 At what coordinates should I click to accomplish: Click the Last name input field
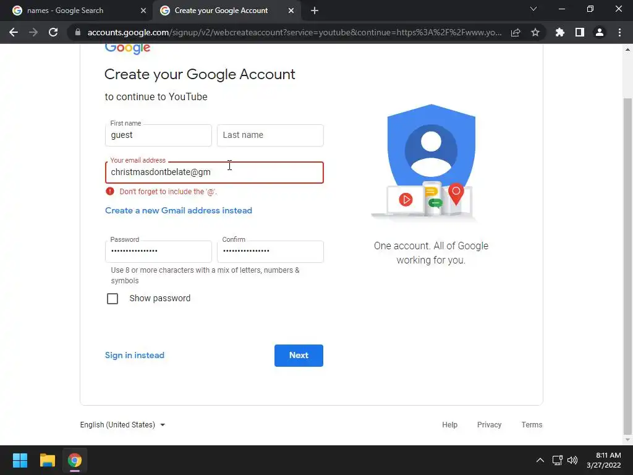pyautogui.click(x=270, y=135)
